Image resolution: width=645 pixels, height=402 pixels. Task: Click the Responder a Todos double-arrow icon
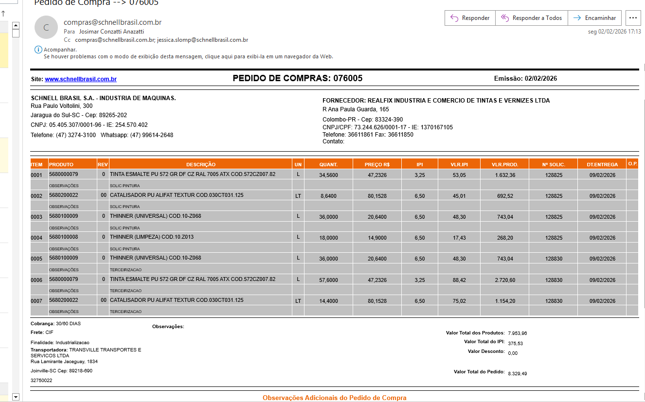click(505, 18)
